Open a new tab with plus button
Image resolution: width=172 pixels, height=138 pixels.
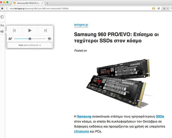[x=47, y=3]
